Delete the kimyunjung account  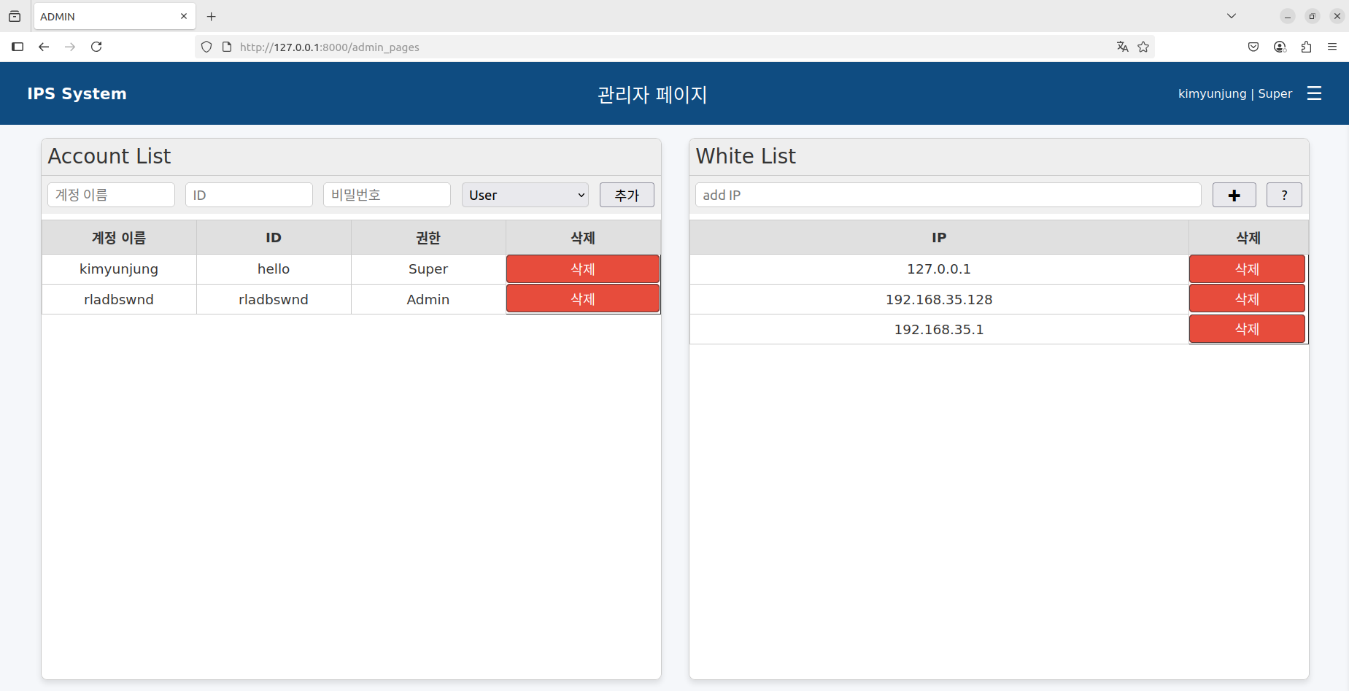pyautogui.click(x=583, y=269)
